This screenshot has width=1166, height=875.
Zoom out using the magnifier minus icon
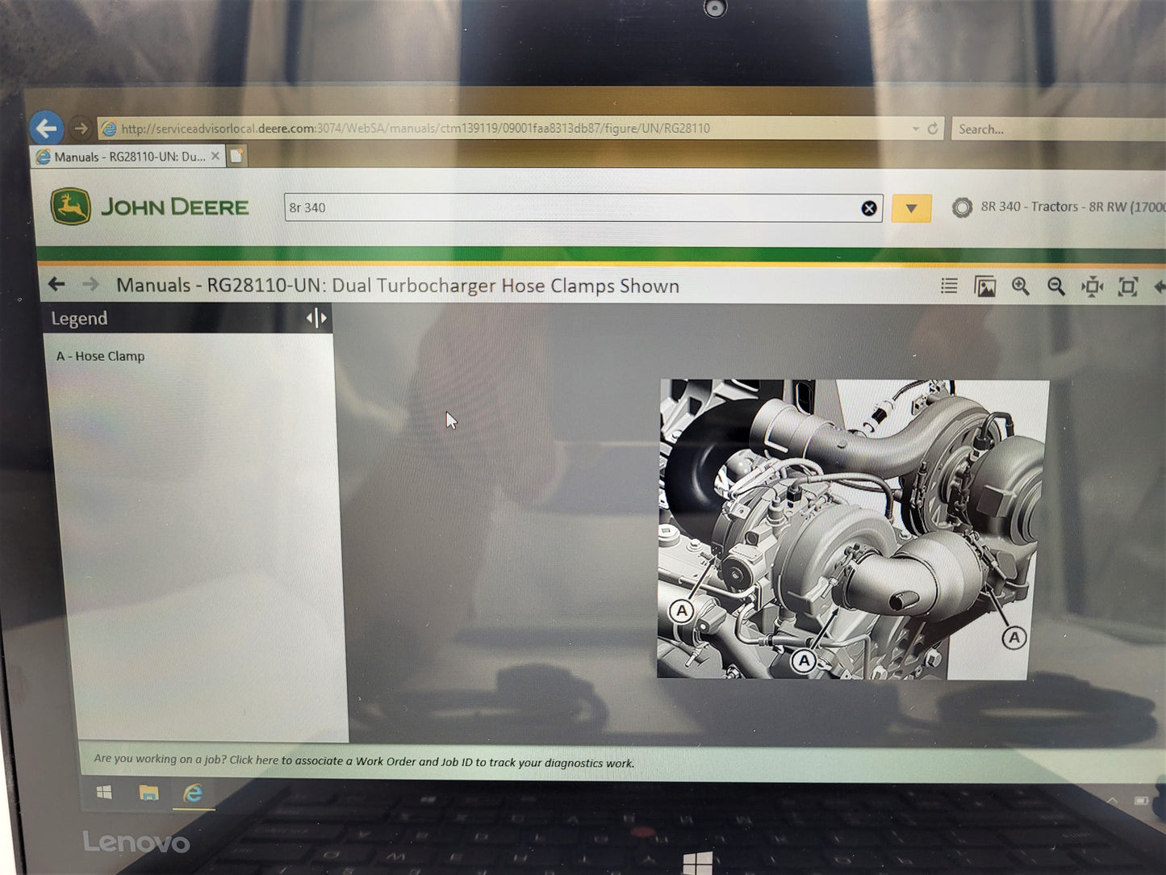click(x=1055, y=287)
